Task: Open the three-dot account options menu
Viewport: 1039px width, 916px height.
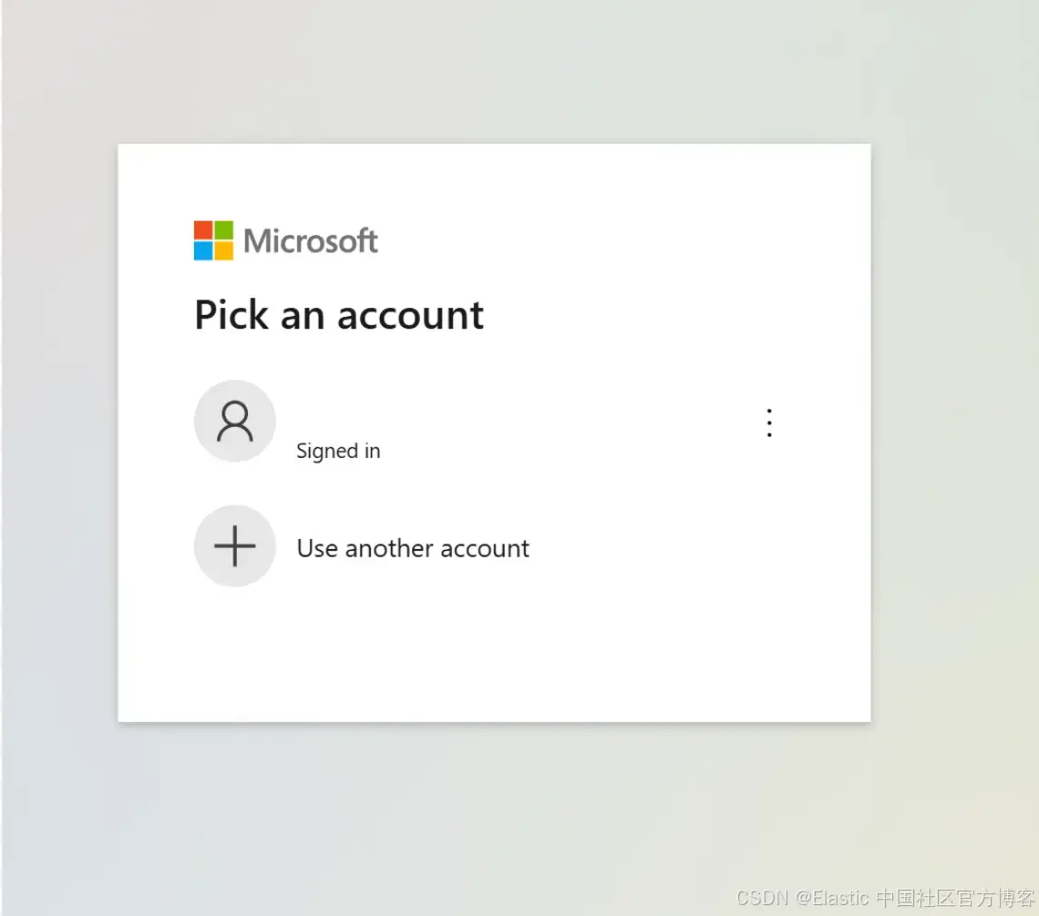Action: pos(769,422)
